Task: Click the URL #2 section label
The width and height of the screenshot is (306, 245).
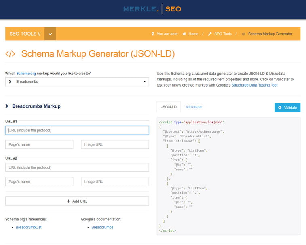Action: tap(11, 158)
